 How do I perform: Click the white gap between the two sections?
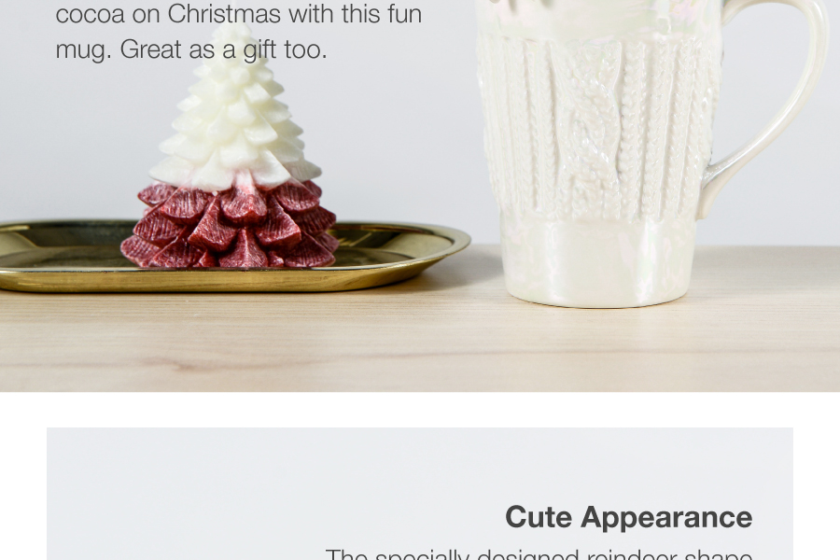pos(420,410)
